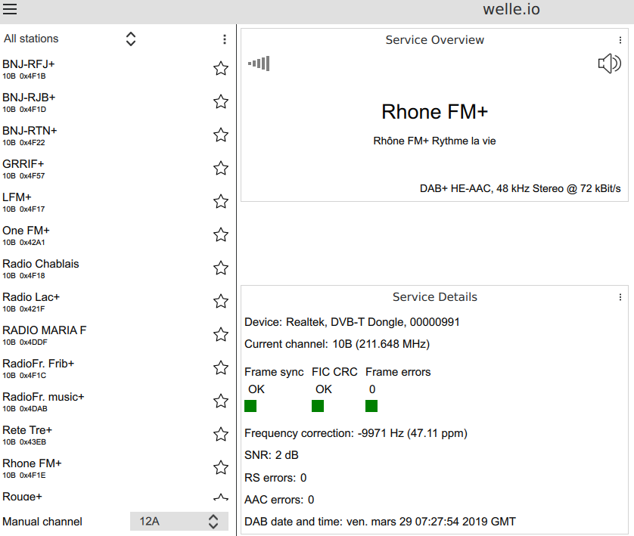Click the Rhone FM+ large station title
Image resolution: width=634 pixels, height=536 pixels.
click(435, 112)
